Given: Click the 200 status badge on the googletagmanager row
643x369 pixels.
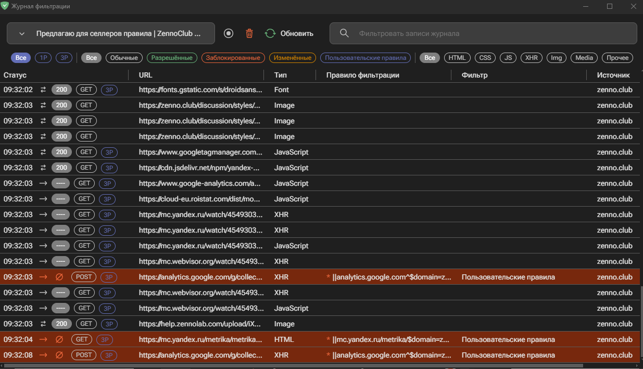Looking at the screenshot, I should pyautogui.click(x=61, y=152).
